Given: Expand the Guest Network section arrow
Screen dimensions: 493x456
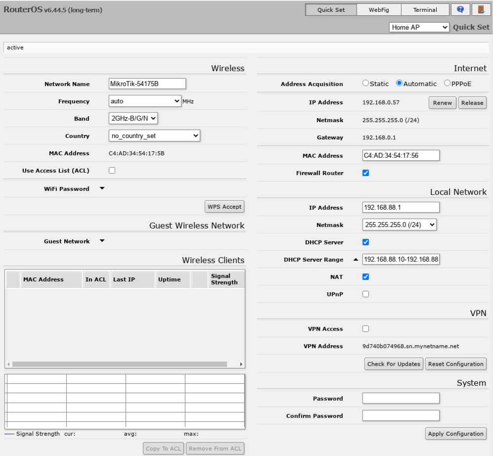Looking at the screenshot, I should click(102, 241).
